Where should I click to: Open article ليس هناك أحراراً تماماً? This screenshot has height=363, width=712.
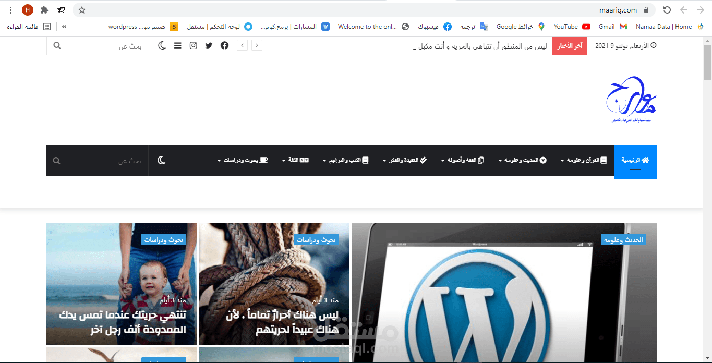coord(282,322)
